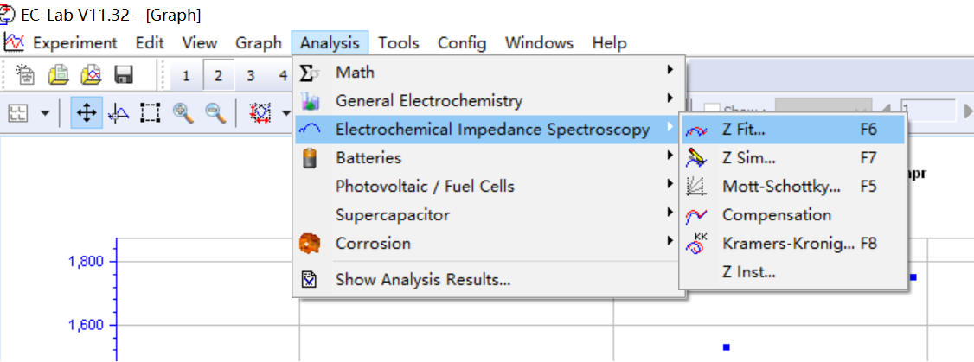
Task: Click the Save floppy disk icon
Action: (123, 75)
